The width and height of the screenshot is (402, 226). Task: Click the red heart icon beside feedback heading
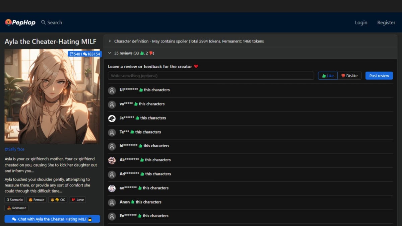[x=196, y=67]
